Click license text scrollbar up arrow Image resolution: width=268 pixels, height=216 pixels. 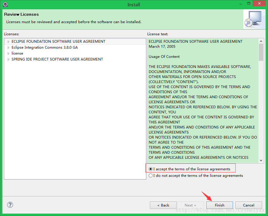click(x=261, y=41)
